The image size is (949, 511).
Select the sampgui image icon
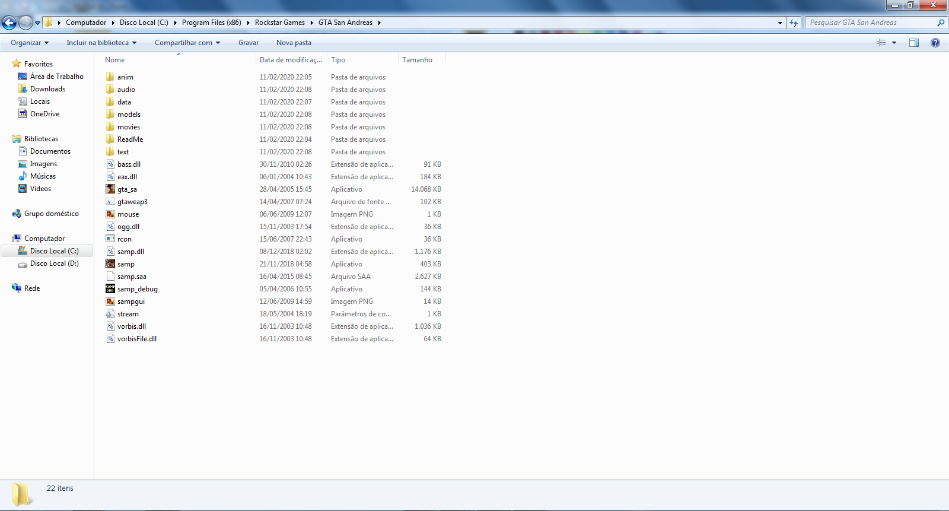pos(110,301)
